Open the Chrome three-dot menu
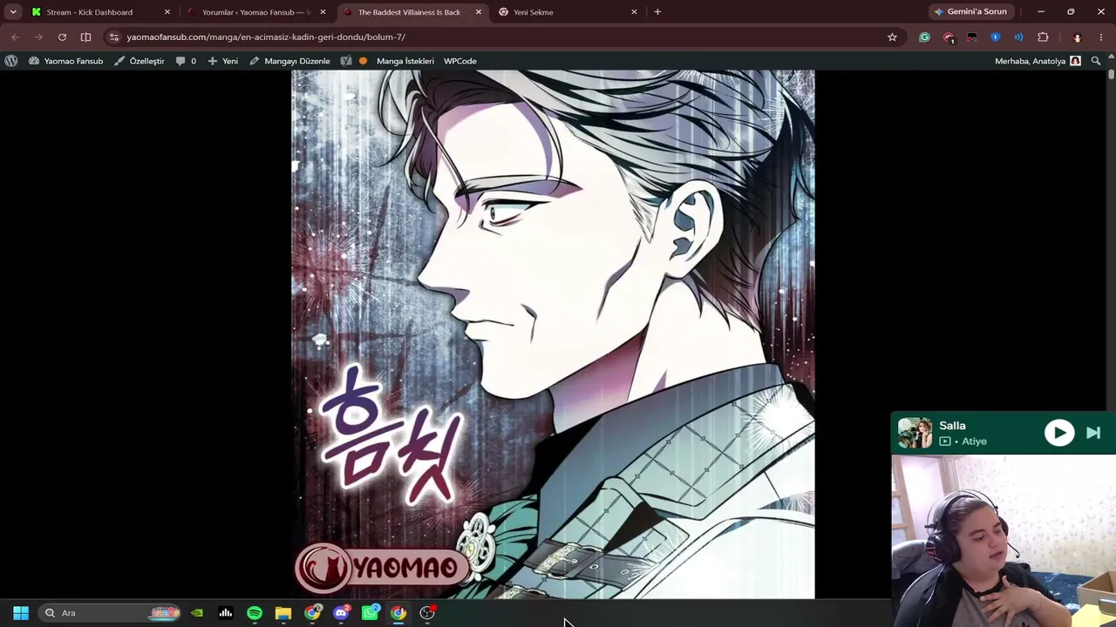The image size is (1116, 627). pos(1102,37)
